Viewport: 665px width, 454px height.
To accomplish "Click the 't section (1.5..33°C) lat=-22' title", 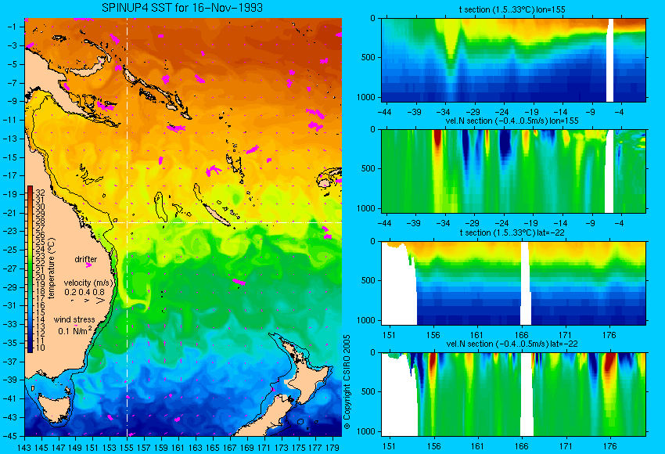I will click(512, 232).
